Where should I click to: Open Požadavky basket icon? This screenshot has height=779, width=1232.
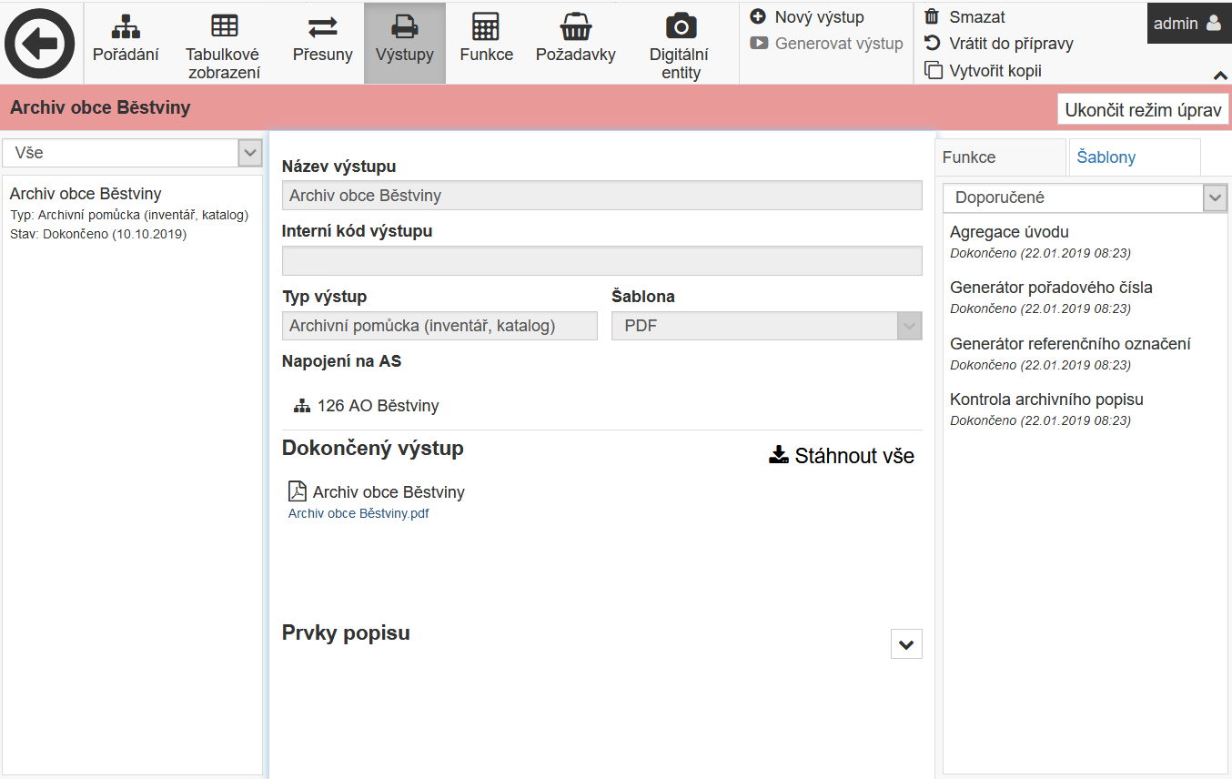pos(575,42)
